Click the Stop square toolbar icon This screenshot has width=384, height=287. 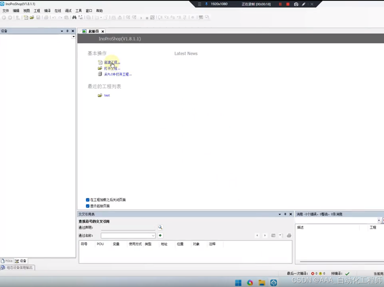(146, 18)
